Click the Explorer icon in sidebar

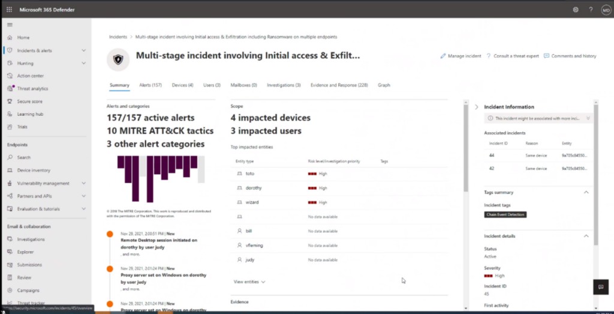(10, 252)
